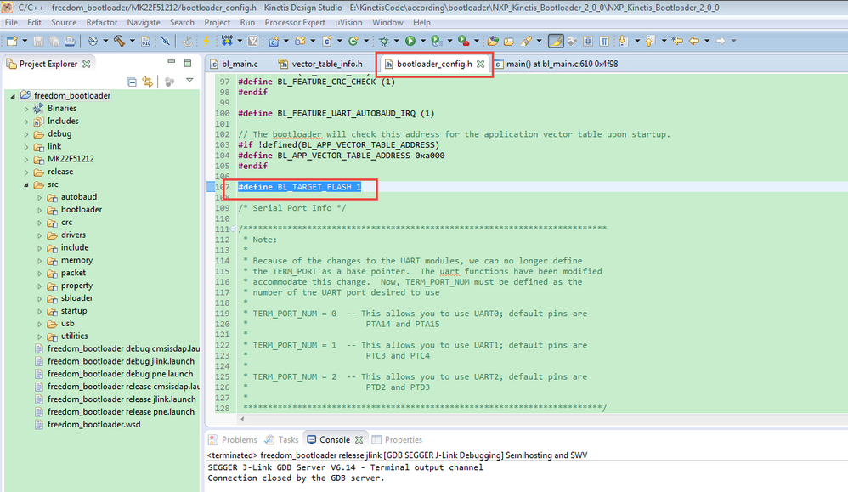Screen dimensions: 848x492
Task: Click the Build hammer icon
Action: coord(119,41)
